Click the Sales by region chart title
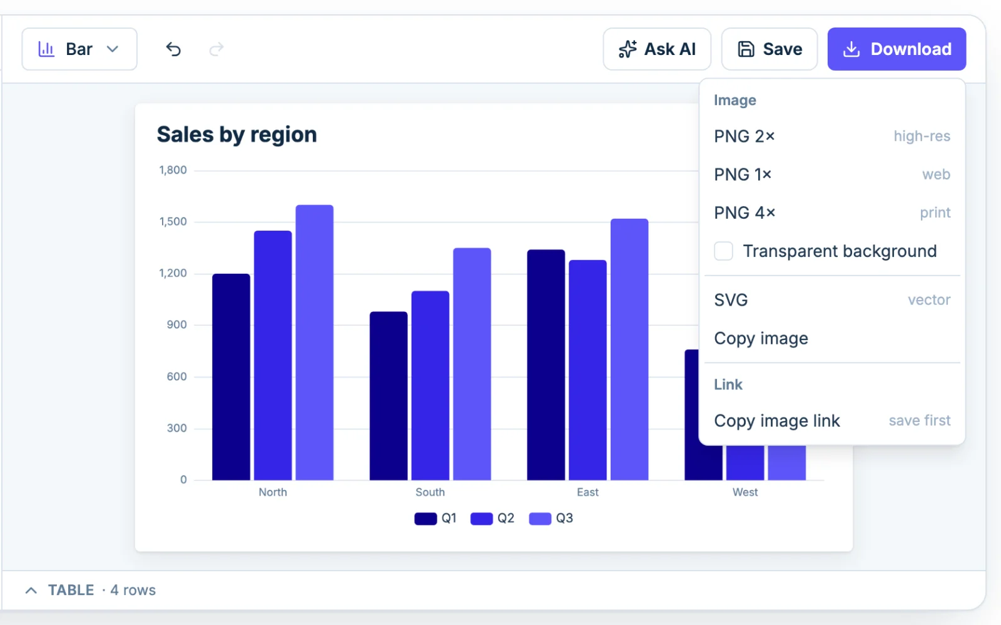This screenshot has width=1001, height=625. (236, 134)
